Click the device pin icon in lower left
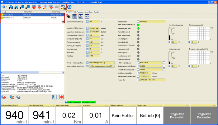The image size is (218, 125). click(18, 97)
